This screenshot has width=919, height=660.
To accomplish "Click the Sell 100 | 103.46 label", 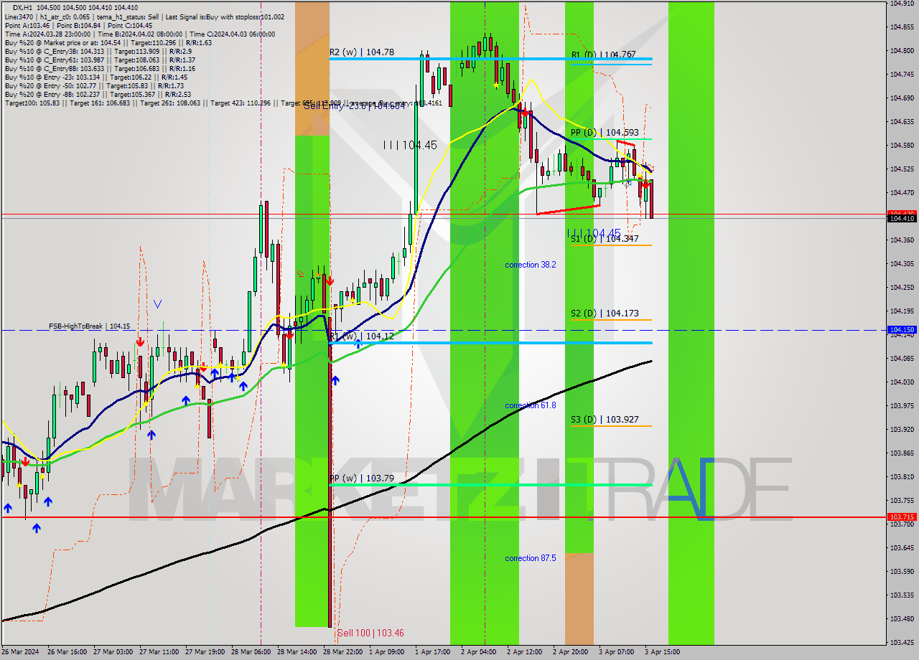I will click(x=370, y=633).
